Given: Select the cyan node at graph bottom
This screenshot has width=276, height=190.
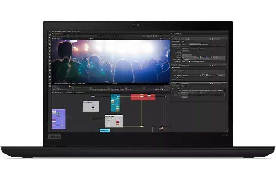Looking at the screenshot, I should click(104, 130).
